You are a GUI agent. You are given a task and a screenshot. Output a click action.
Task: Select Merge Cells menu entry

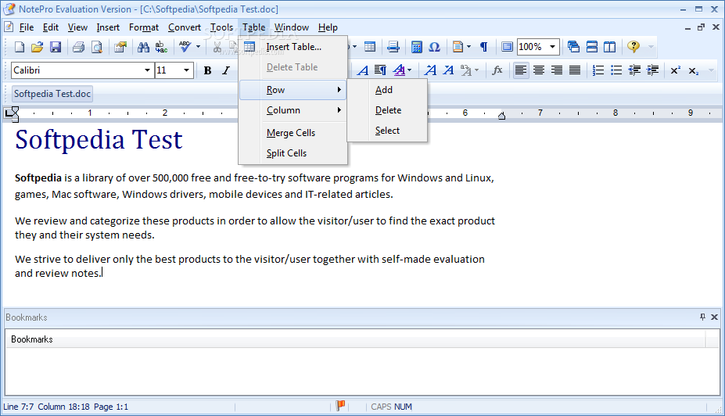click(x=293, y=133)
